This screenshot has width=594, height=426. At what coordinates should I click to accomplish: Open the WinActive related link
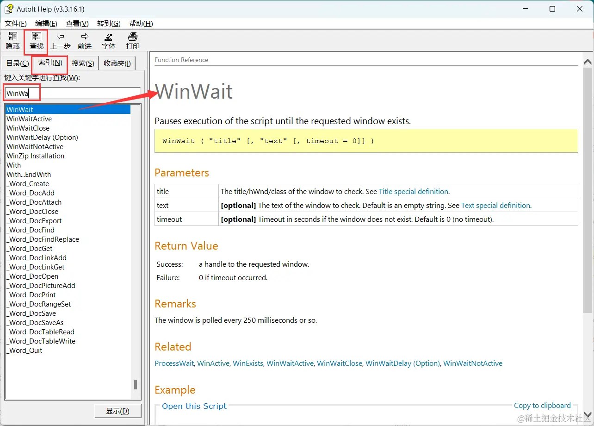[x=213, y=363]
